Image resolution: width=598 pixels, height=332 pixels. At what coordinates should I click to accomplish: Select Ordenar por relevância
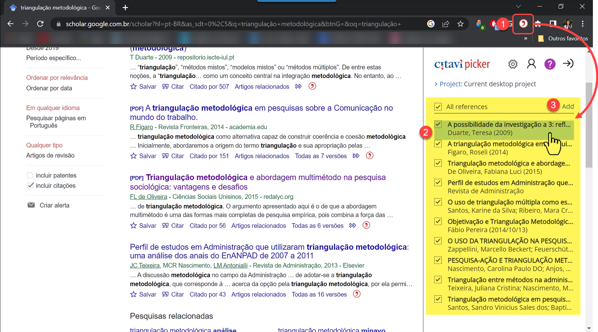coord(57,78)
